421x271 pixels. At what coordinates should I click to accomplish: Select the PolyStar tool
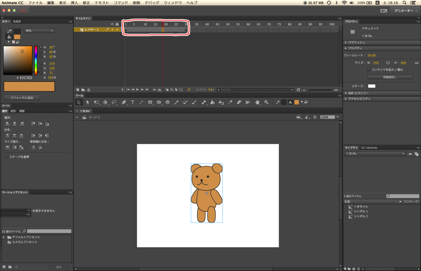coord(168,102)
